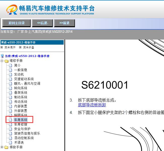This screenshot has width=164, height=151.
Task: Open the 外部装置 section
Action: [21, 111]
